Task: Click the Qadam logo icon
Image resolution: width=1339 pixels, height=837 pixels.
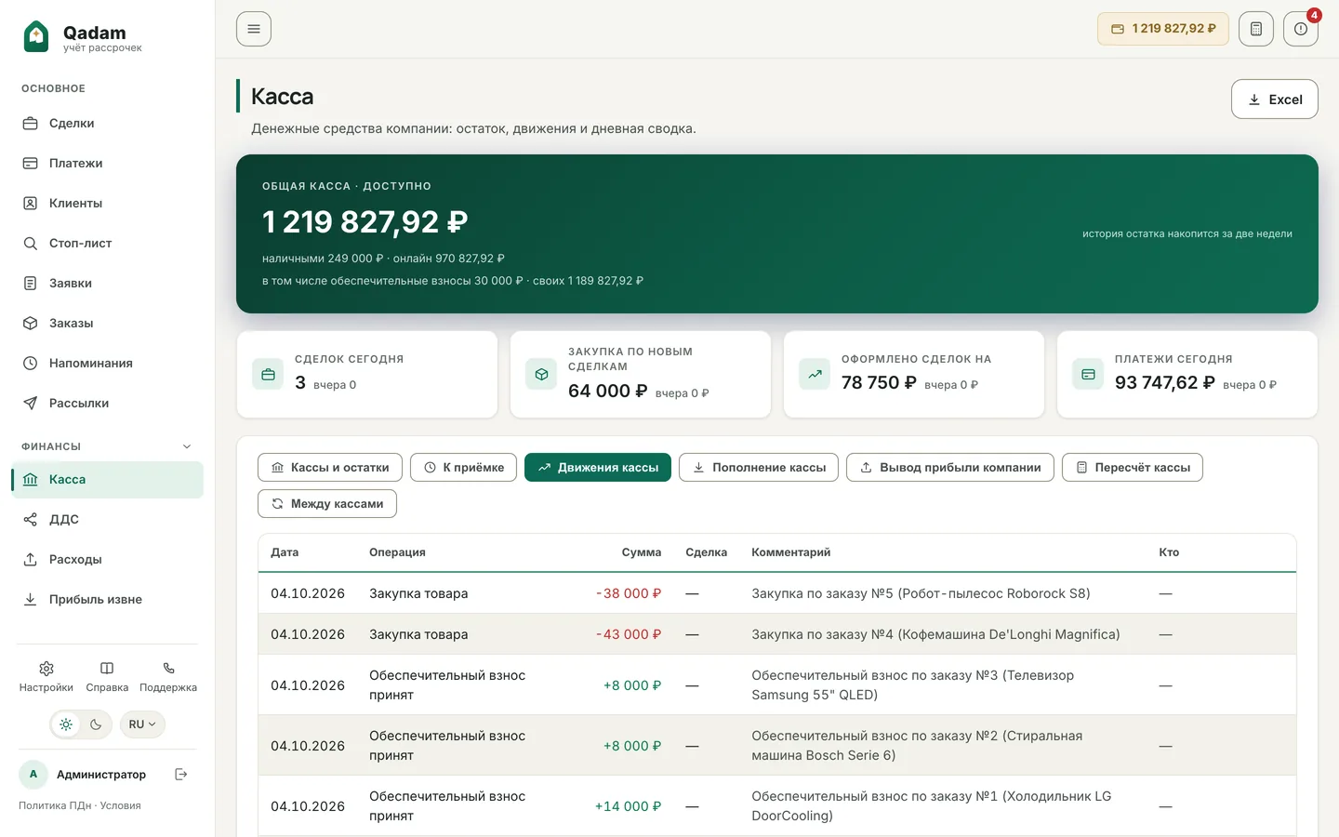Action: [36, 36]
